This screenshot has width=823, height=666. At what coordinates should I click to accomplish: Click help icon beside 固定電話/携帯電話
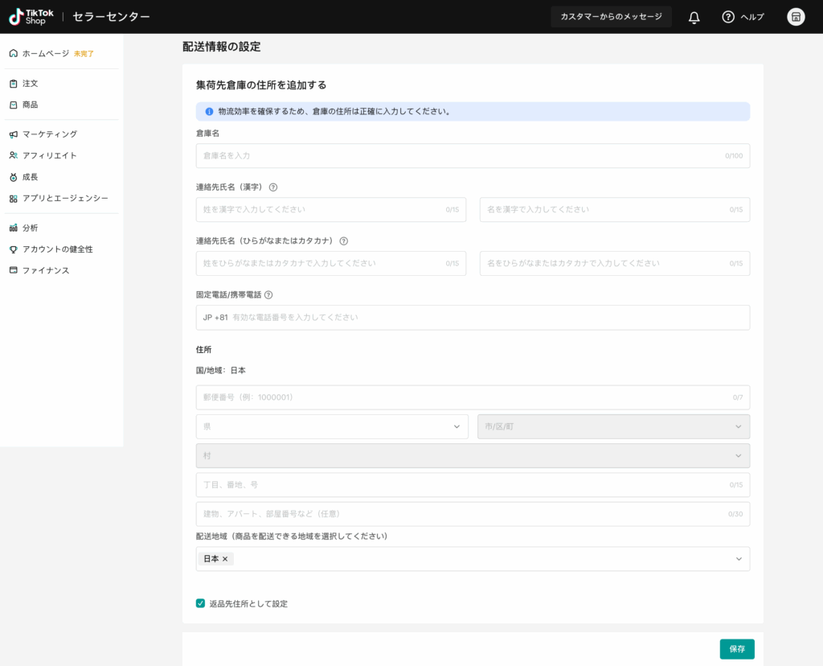(268, 295)
